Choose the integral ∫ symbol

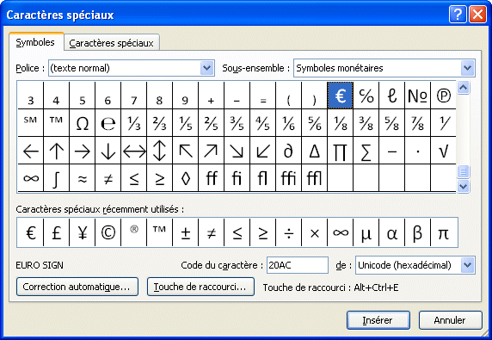click(x=57, y=177)
